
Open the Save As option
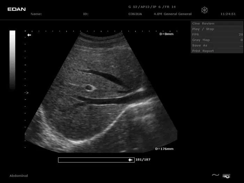(199, 45)
